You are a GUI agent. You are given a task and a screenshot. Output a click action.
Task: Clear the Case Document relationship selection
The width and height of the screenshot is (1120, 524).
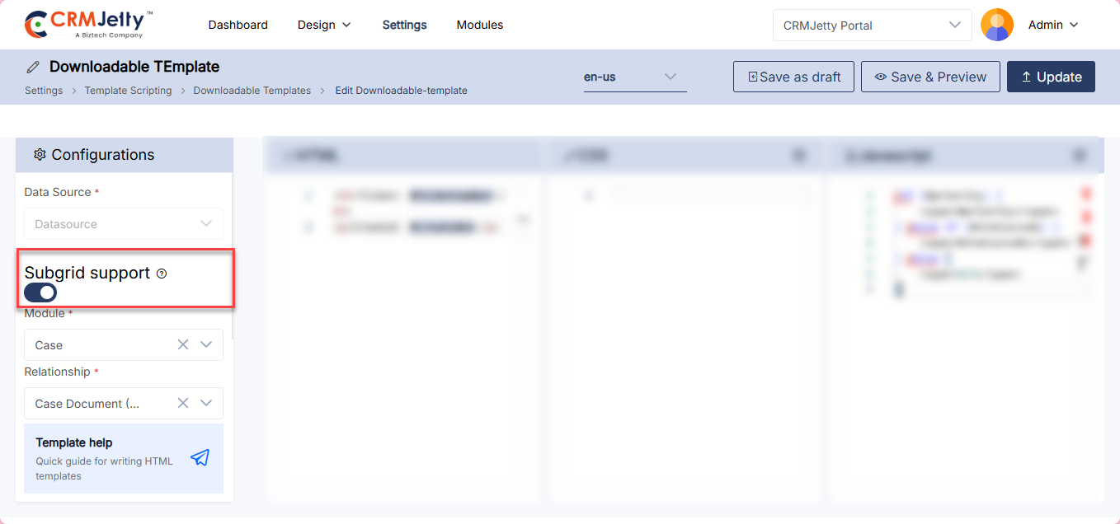click(183, 403)
